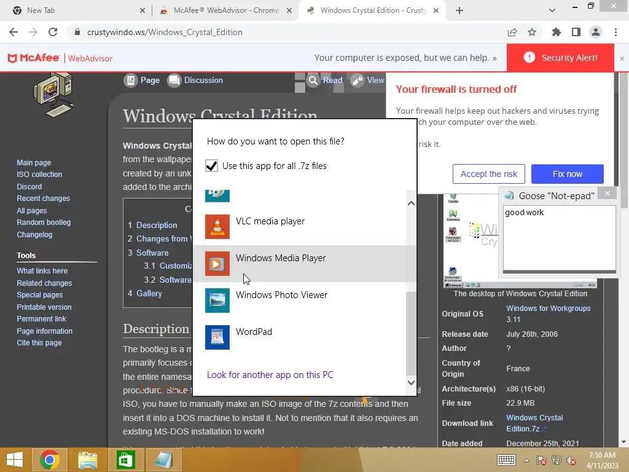This screenshot has height=472, width=629.
Task: Toggle Chrome side panel icon
Action: [x=576, y=32]
